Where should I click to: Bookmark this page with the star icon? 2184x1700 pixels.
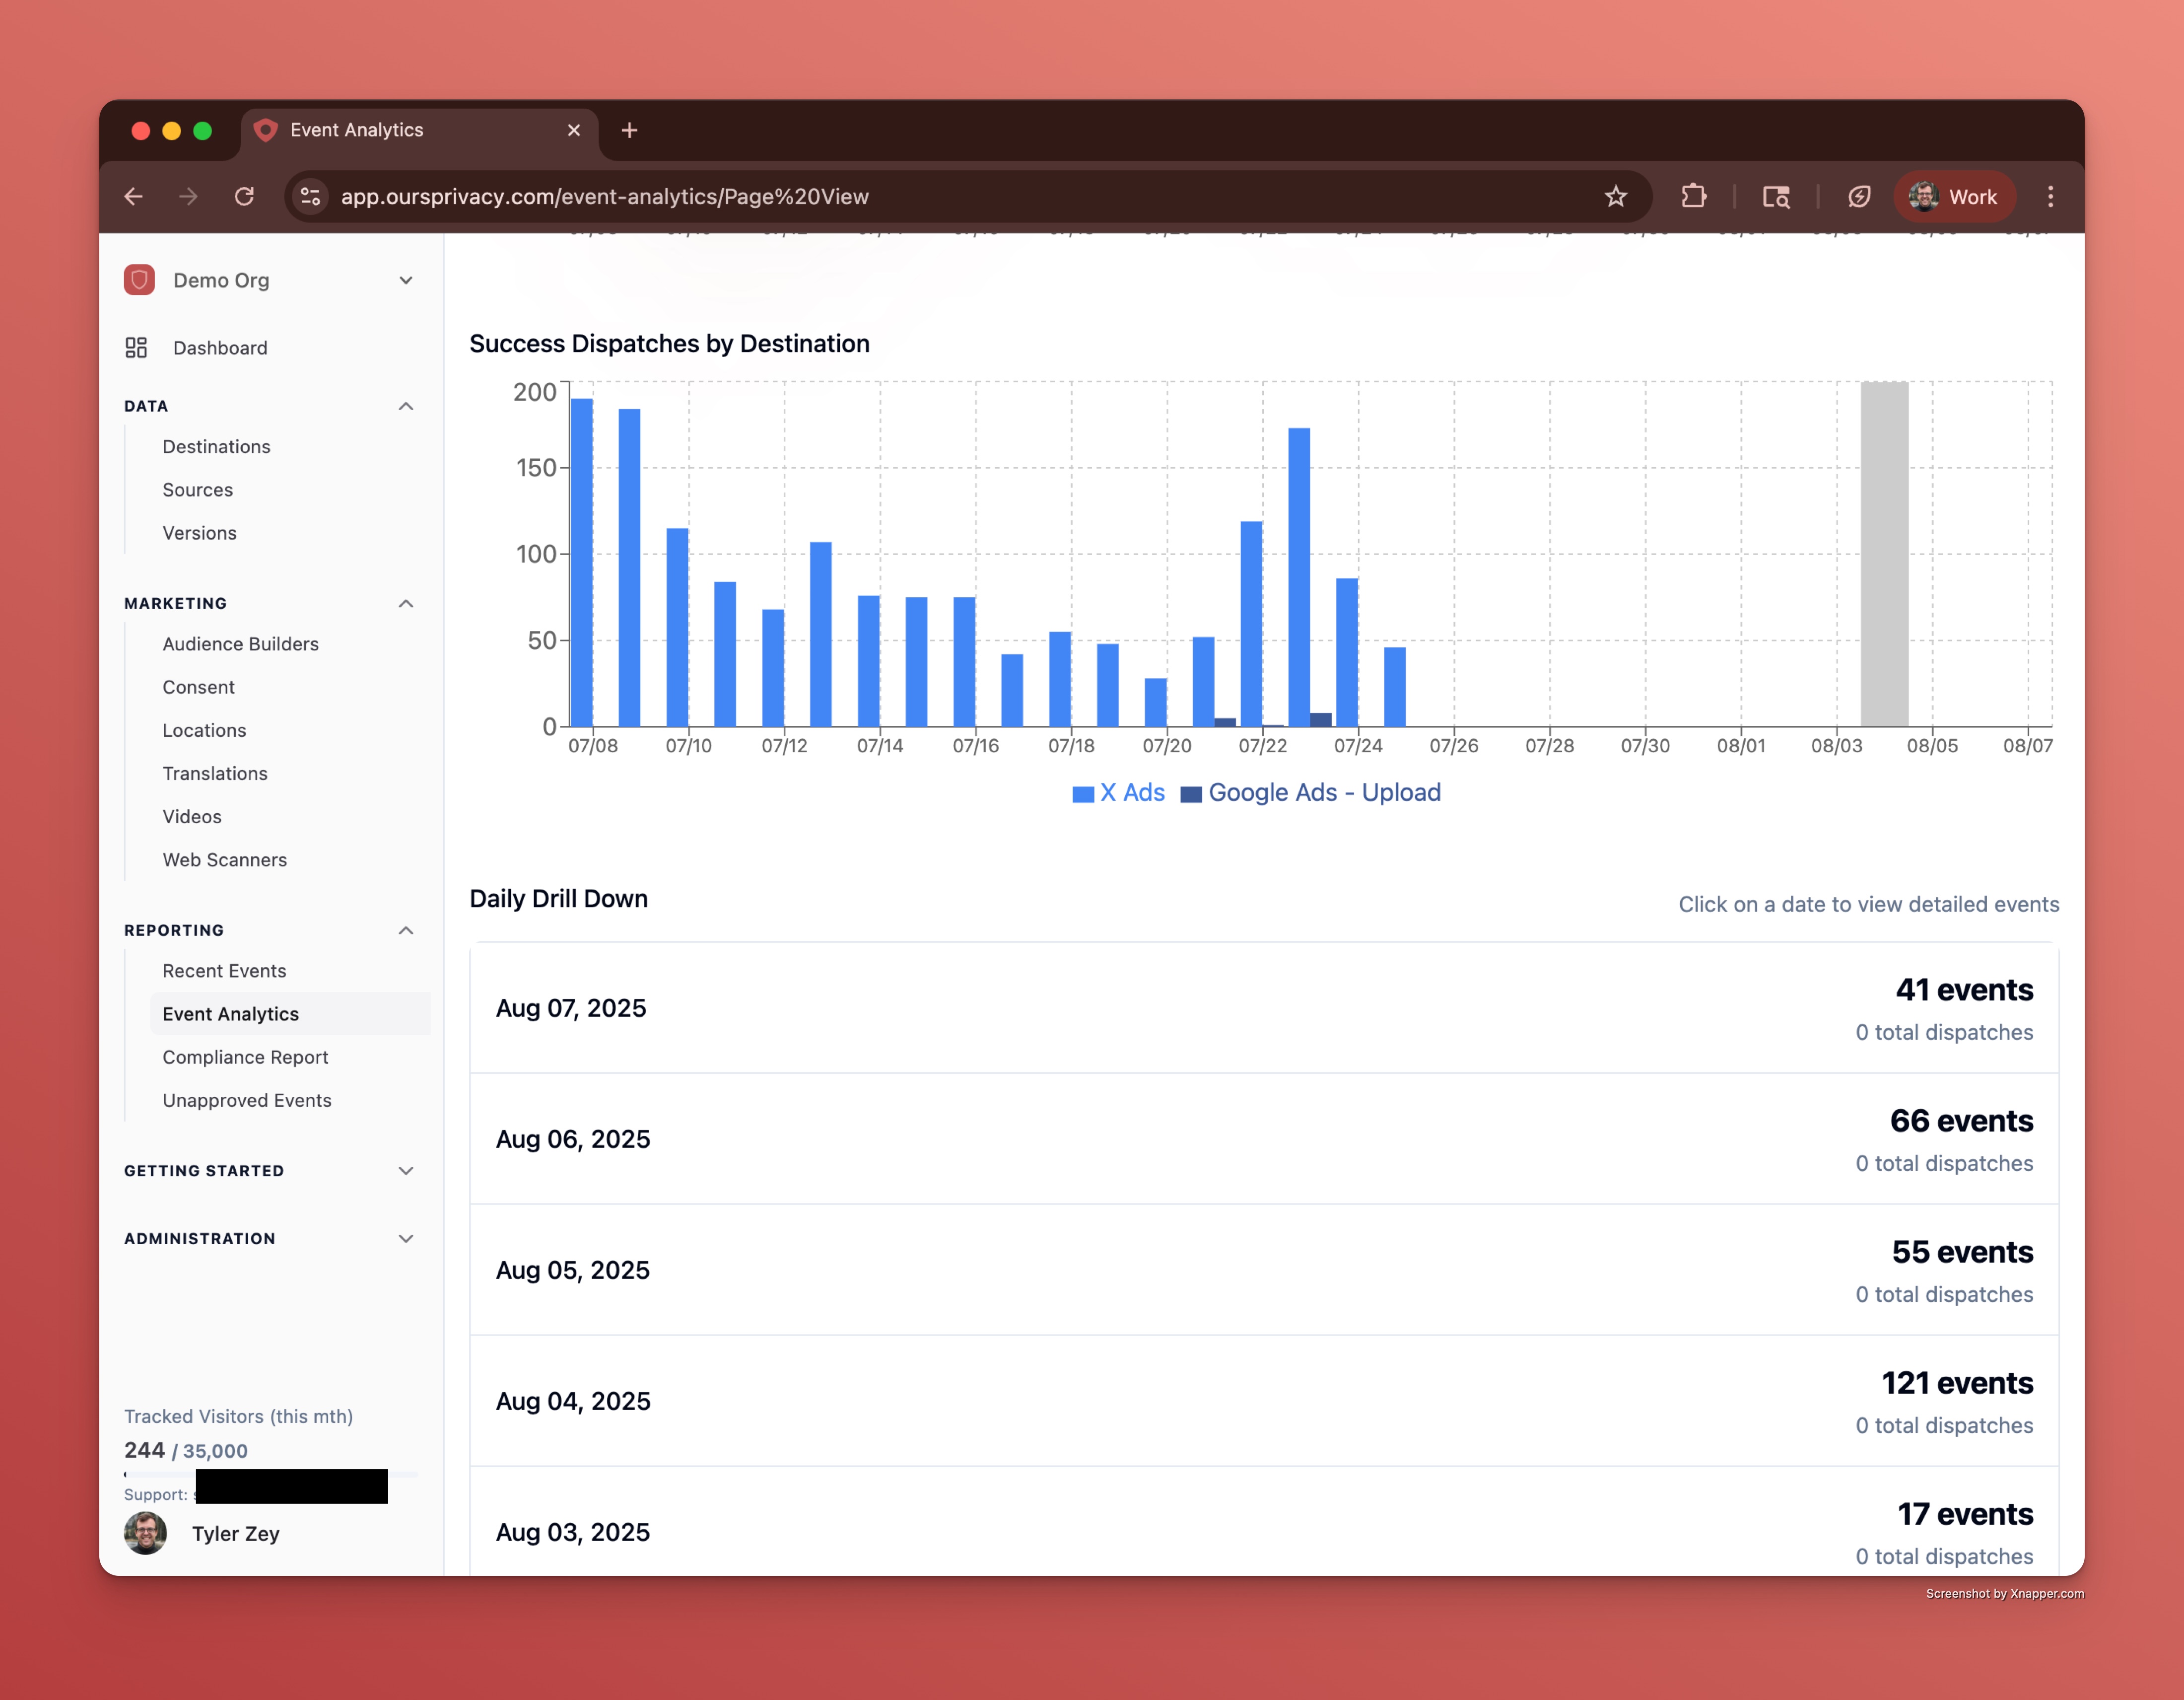point(1615,196)
